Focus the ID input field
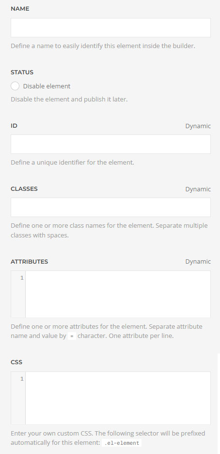This screenshot has height=454, width=220. [x=110, y=144]
